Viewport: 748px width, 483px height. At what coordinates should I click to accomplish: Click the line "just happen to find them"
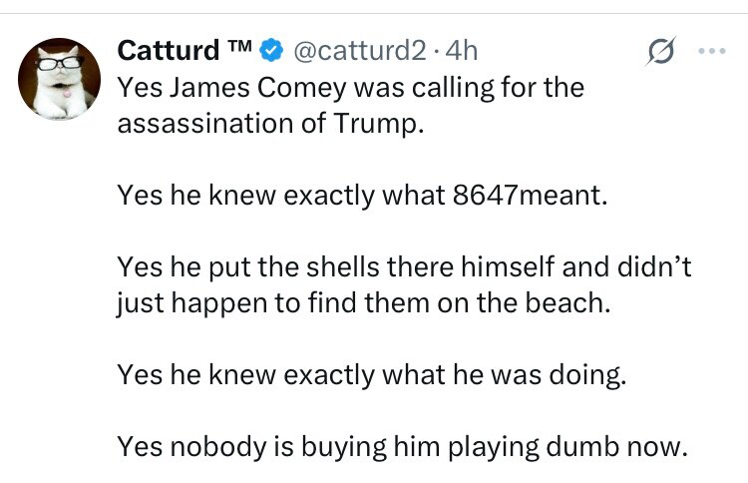[x=362, y=303]
